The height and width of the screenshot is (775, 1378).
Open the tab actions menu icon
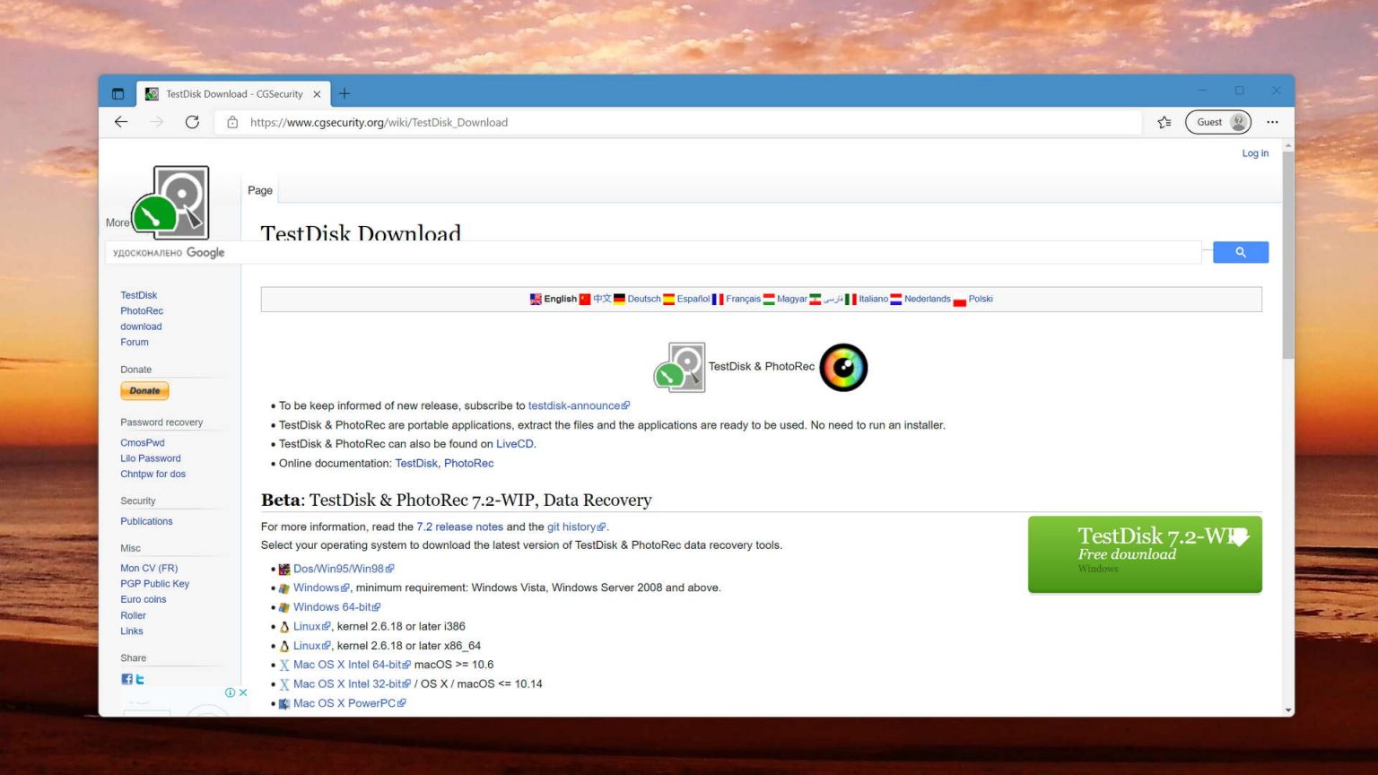click(x=118, y=93)
